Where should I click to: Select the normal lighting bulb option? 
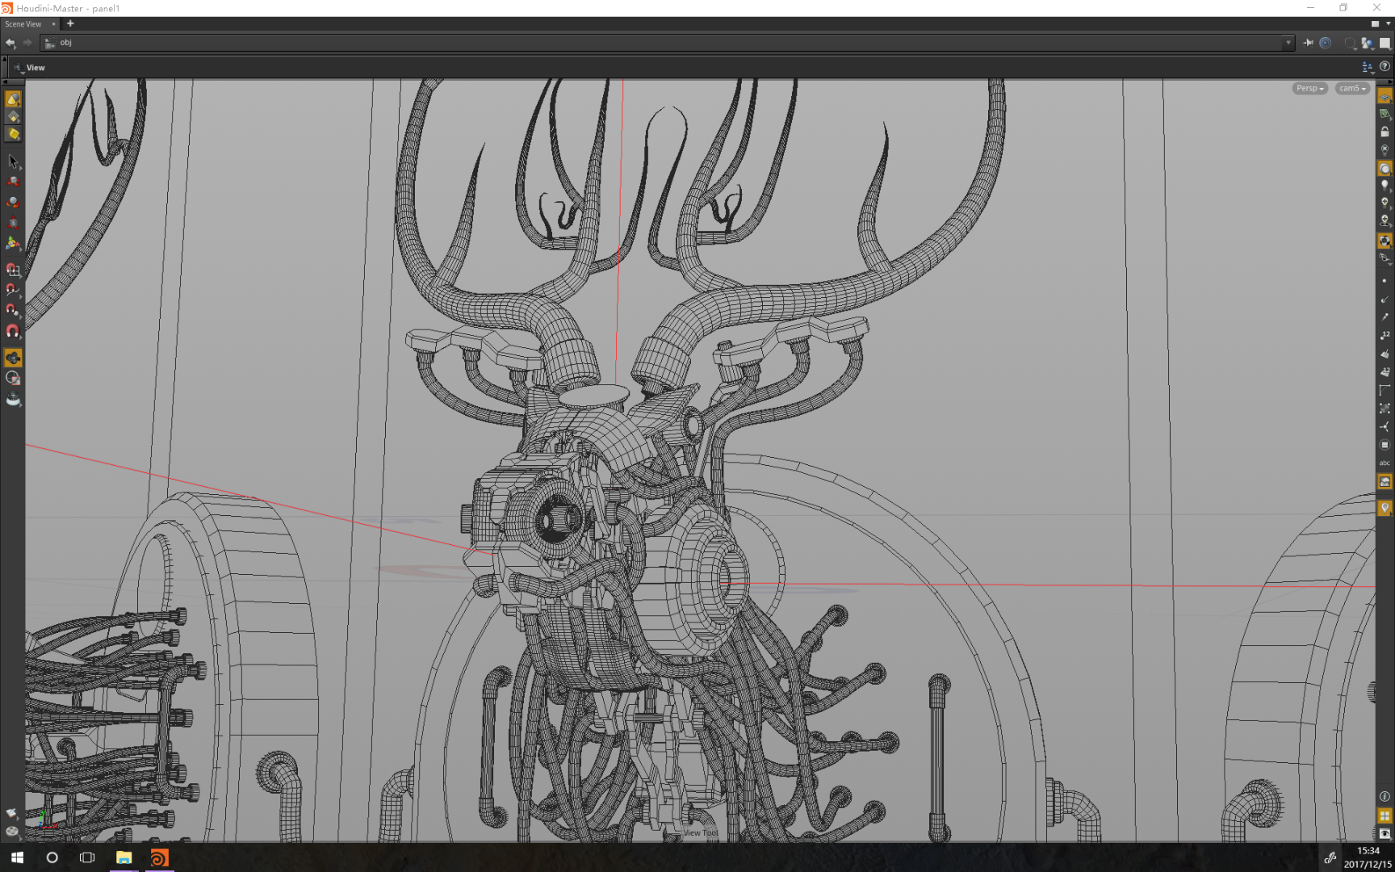pyautogui.click(x=1385, y=186)
